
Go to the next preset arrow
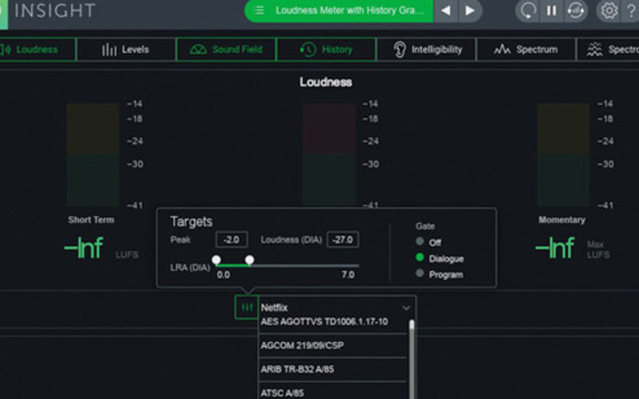(470, 11)
